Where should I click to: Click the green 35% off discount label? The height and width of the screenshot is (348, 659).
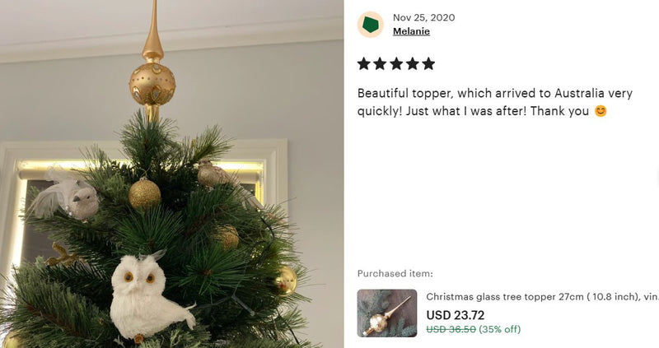(500, 329)
